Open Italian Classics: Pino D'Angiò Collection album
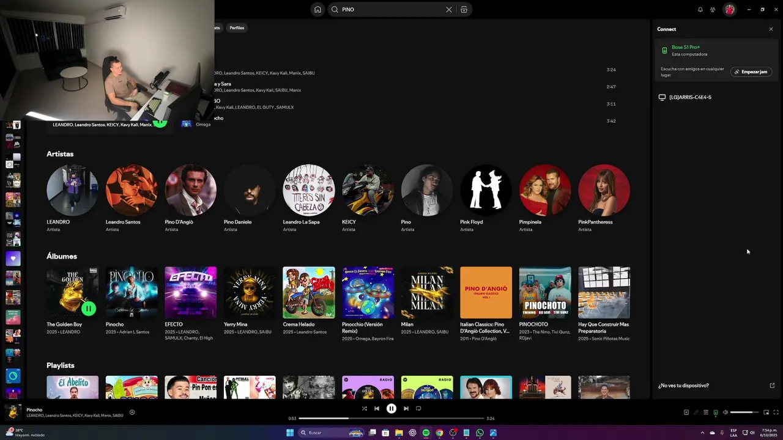 click(486, 303)
